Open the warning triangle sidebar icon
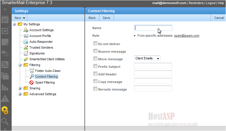226x131 pixels. pyautogui.click(x=5, y=99)
